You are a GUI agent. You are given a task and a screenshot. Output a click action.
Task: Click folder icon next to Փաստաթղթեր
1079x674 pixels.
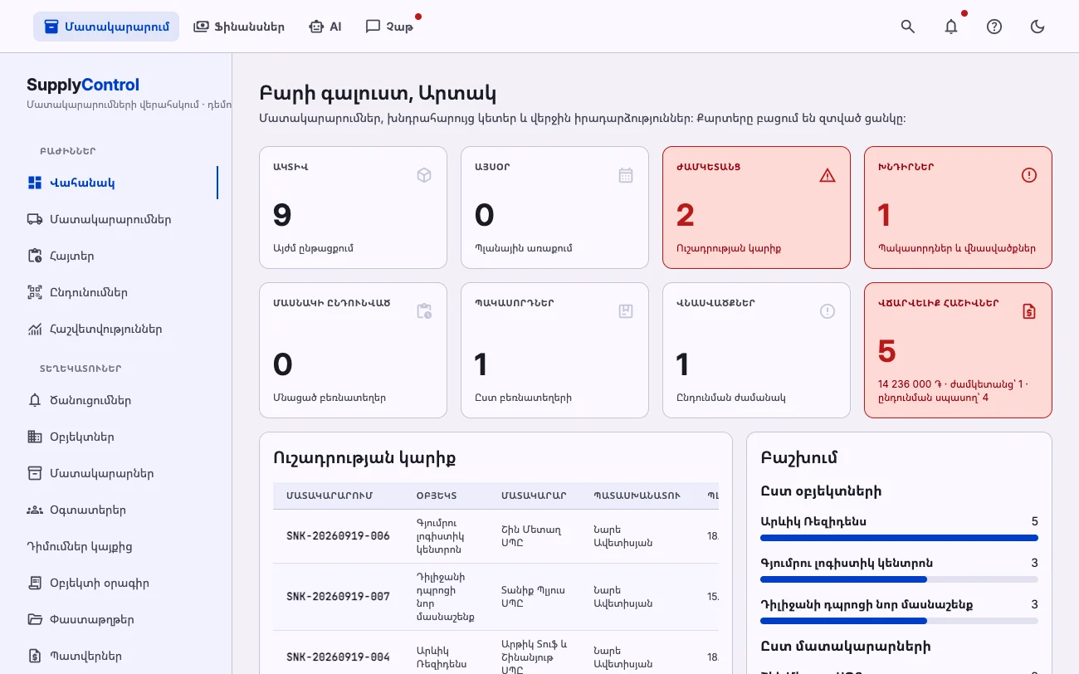coord(35,619)
